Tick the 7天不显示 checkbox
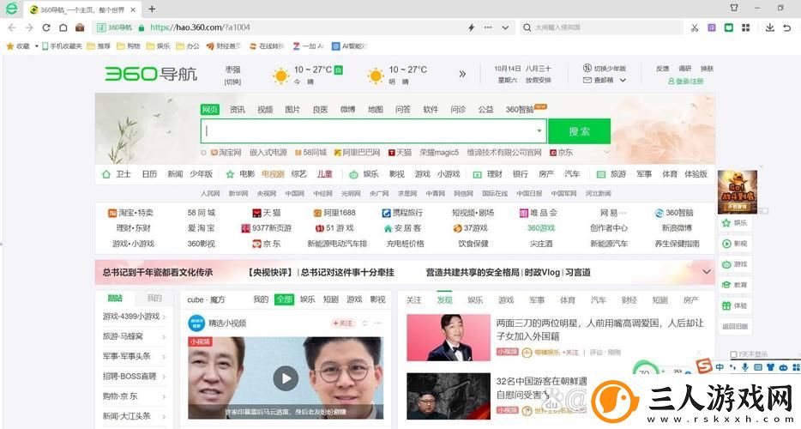The height and width of the screenshot is (429, 801). (x=733, y=354)
